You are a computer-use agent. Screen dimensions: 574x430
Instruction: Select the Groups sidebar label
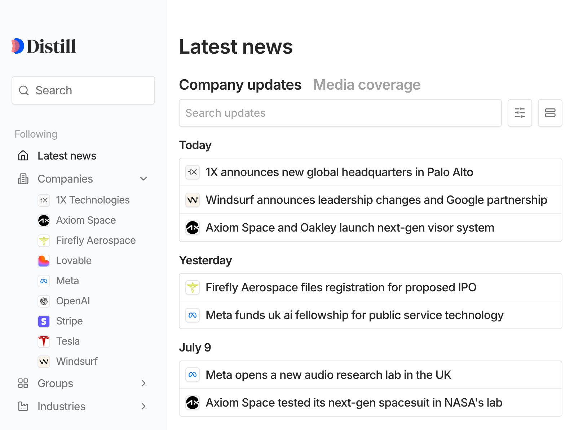pyautogui.click(x=56, y=383)
